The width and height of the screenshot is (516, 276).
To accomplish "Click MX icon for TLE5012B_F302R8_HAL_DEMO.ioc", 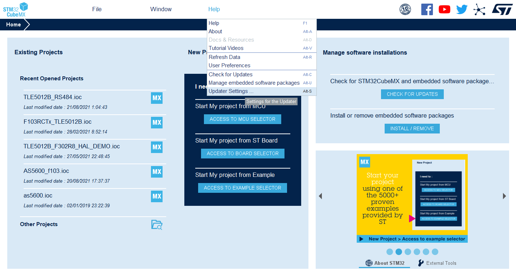I will 157,147.
